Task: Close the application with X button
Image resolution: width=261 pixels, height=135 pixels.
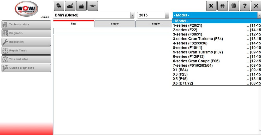Action: click(256, 6)
